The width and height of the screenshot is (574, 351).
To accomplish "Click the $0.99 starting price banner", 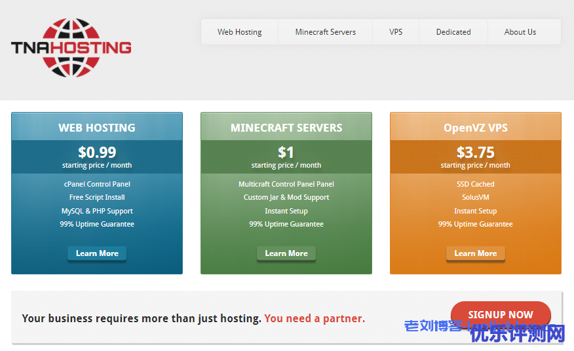I will [97, 157].
